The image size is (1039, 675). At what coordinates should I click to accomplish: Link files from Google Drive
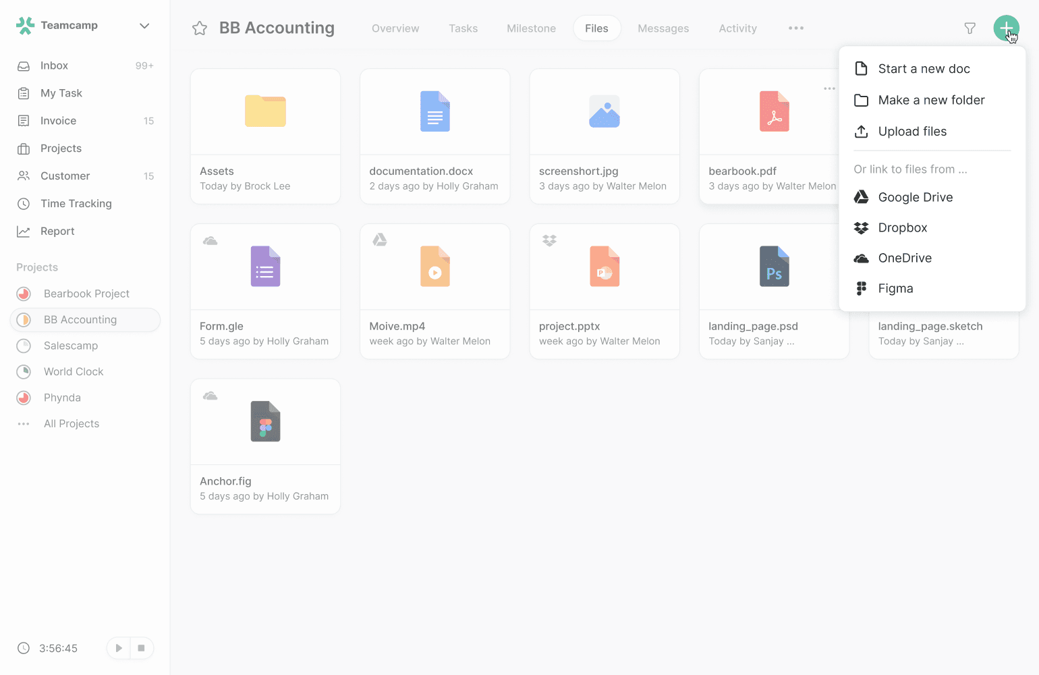[915, 197]
